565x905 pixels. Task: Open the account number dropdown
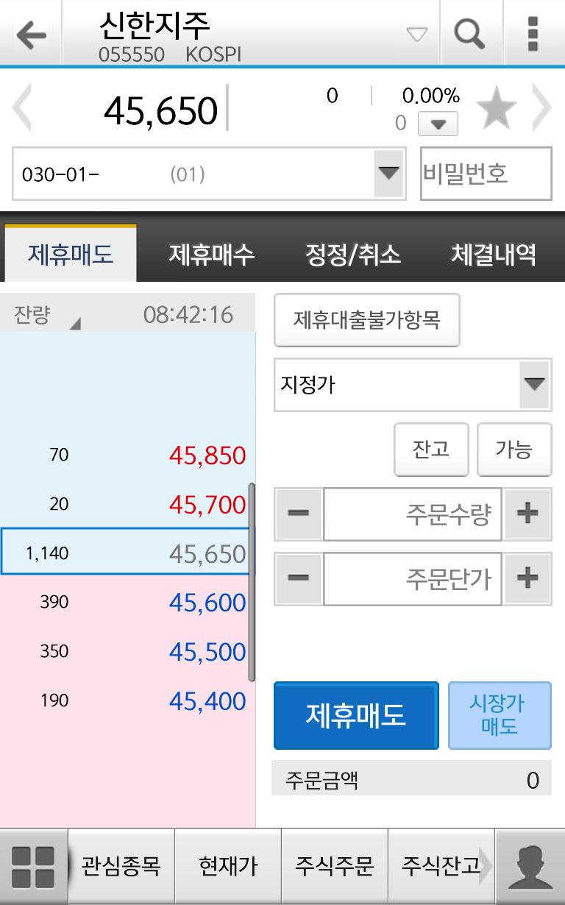[388, 174]
